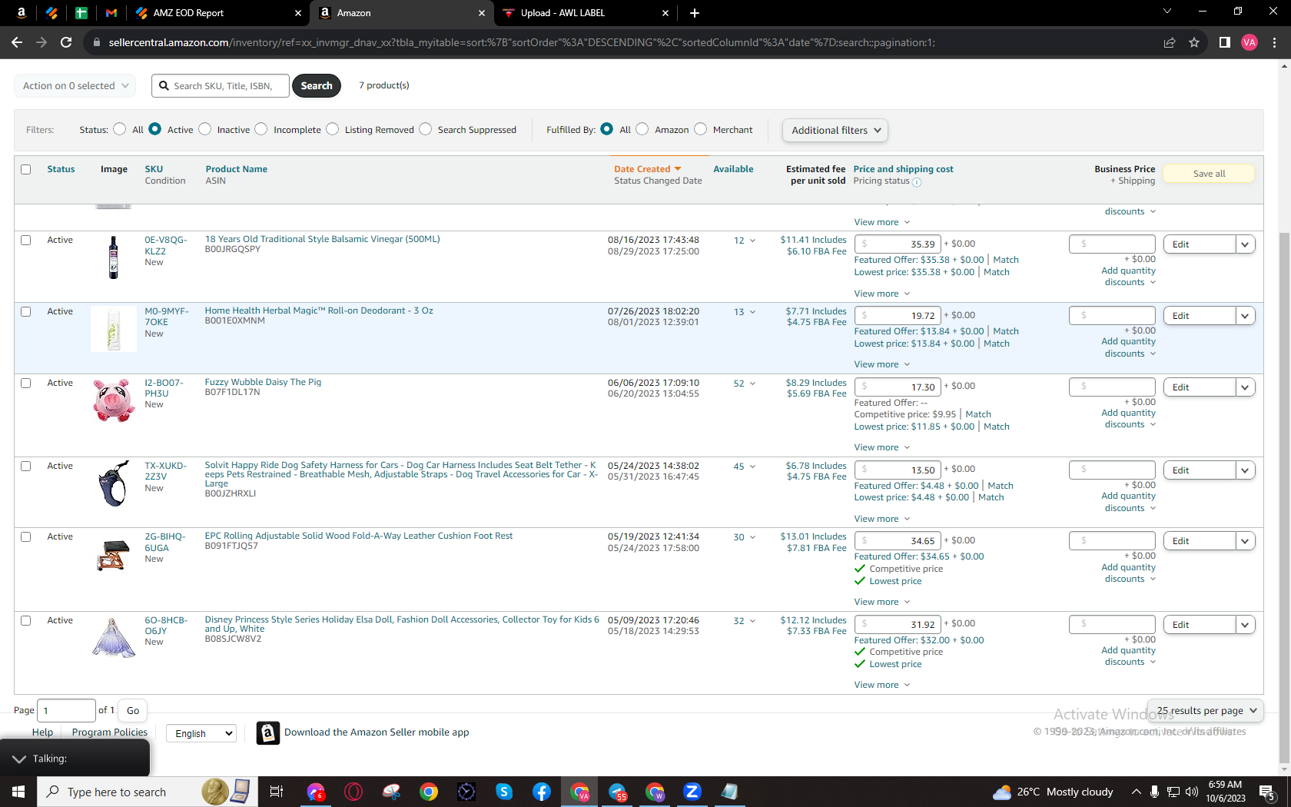This screenshot has width=1291, height=807.
Task: Select the Balsamic Vinegar row checkbox
Action: [x=26, y=241]
